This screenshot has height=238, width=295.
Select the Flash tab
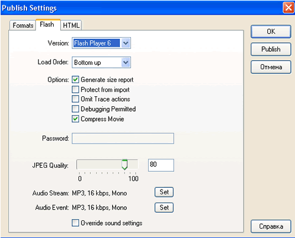point(48,25)
